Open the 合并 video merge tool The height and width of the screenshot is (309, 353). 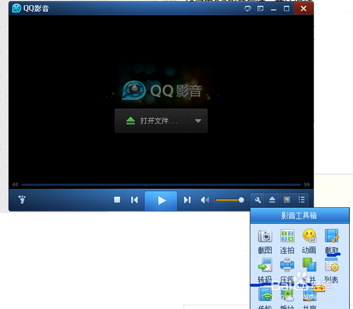click(310, 271)
